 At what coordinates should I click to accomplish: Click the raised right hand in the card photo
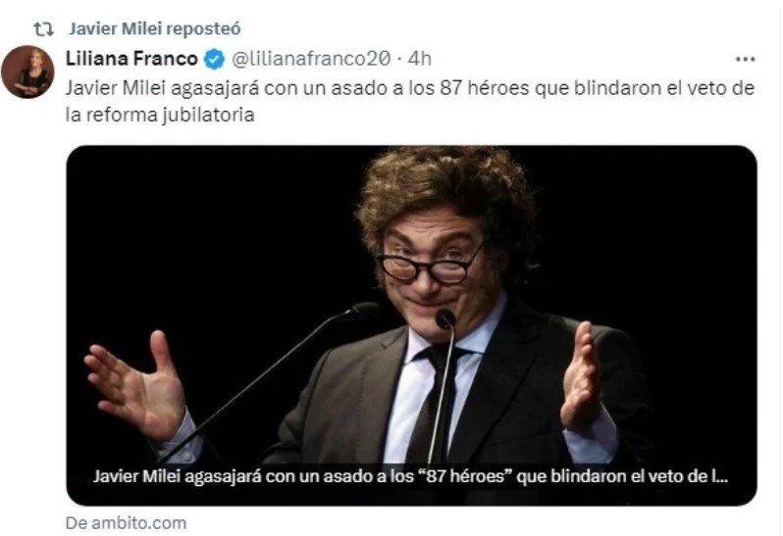coord(583,376)
